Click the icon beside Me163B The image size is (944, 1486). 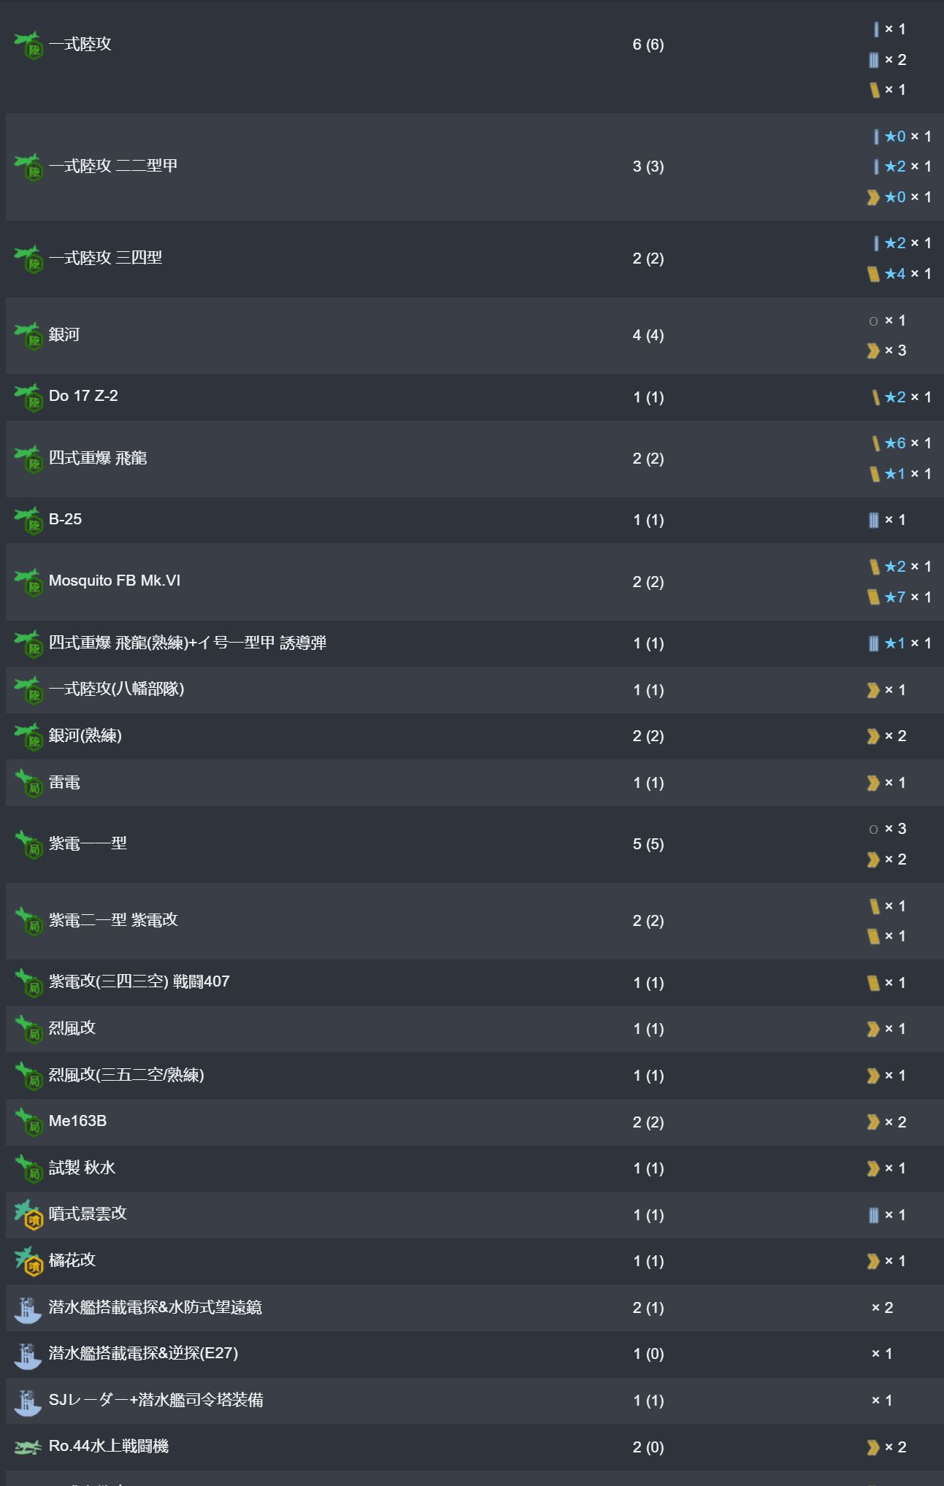(x=28, y=1122)
